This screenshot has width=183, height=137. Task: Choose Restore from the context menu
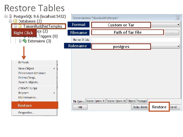coord(35,105)
